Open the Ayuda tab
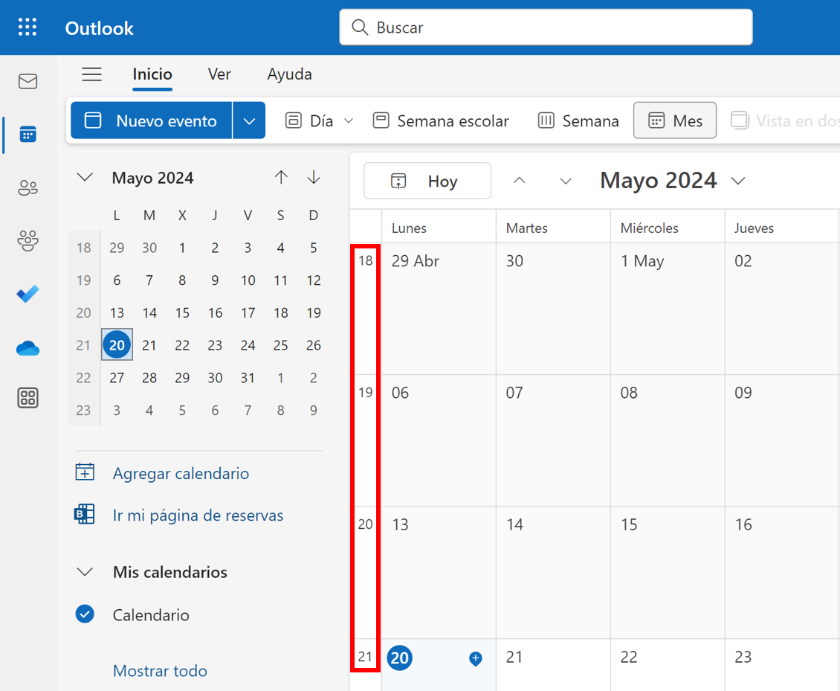Screen dimensions: 840x691 pos(289,74)
